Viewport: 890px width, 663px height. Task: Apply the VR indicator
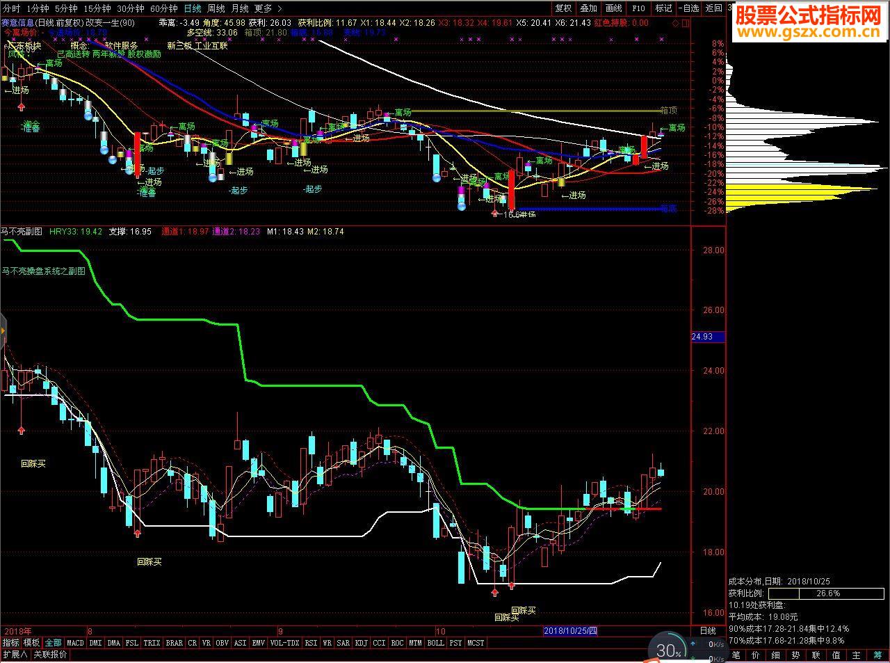pos(207,643)
